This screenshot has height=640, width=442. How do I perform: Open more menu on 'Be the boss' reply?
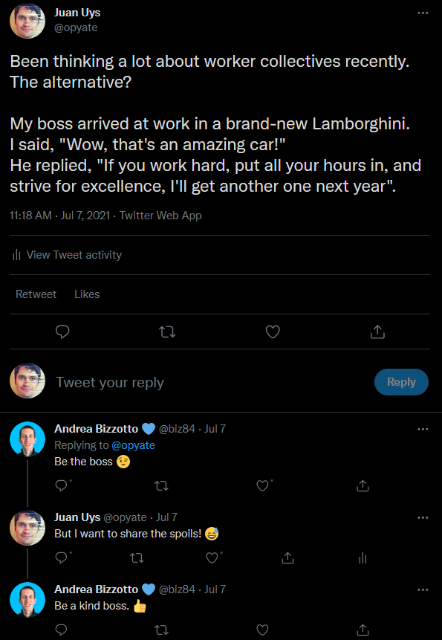[x=423, y=430]
